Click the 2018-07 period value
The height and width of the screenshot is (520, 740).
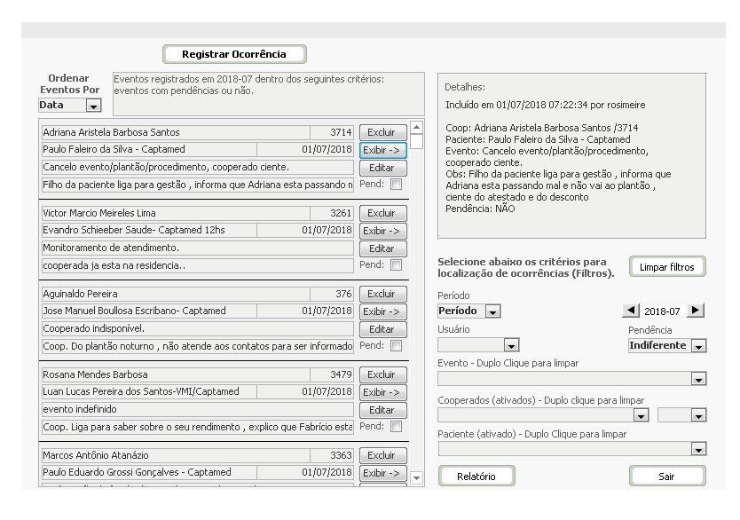663,311
